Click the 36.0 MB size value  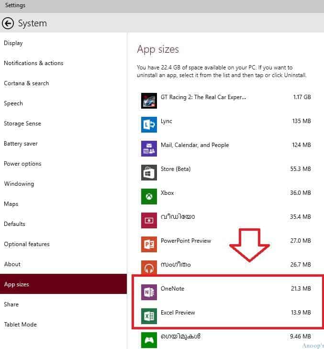pos(301,193)
